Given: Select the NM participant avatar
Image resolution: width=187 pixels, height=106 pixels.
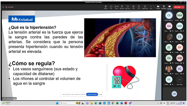Looking at the screenshot, I should [179, 15].
